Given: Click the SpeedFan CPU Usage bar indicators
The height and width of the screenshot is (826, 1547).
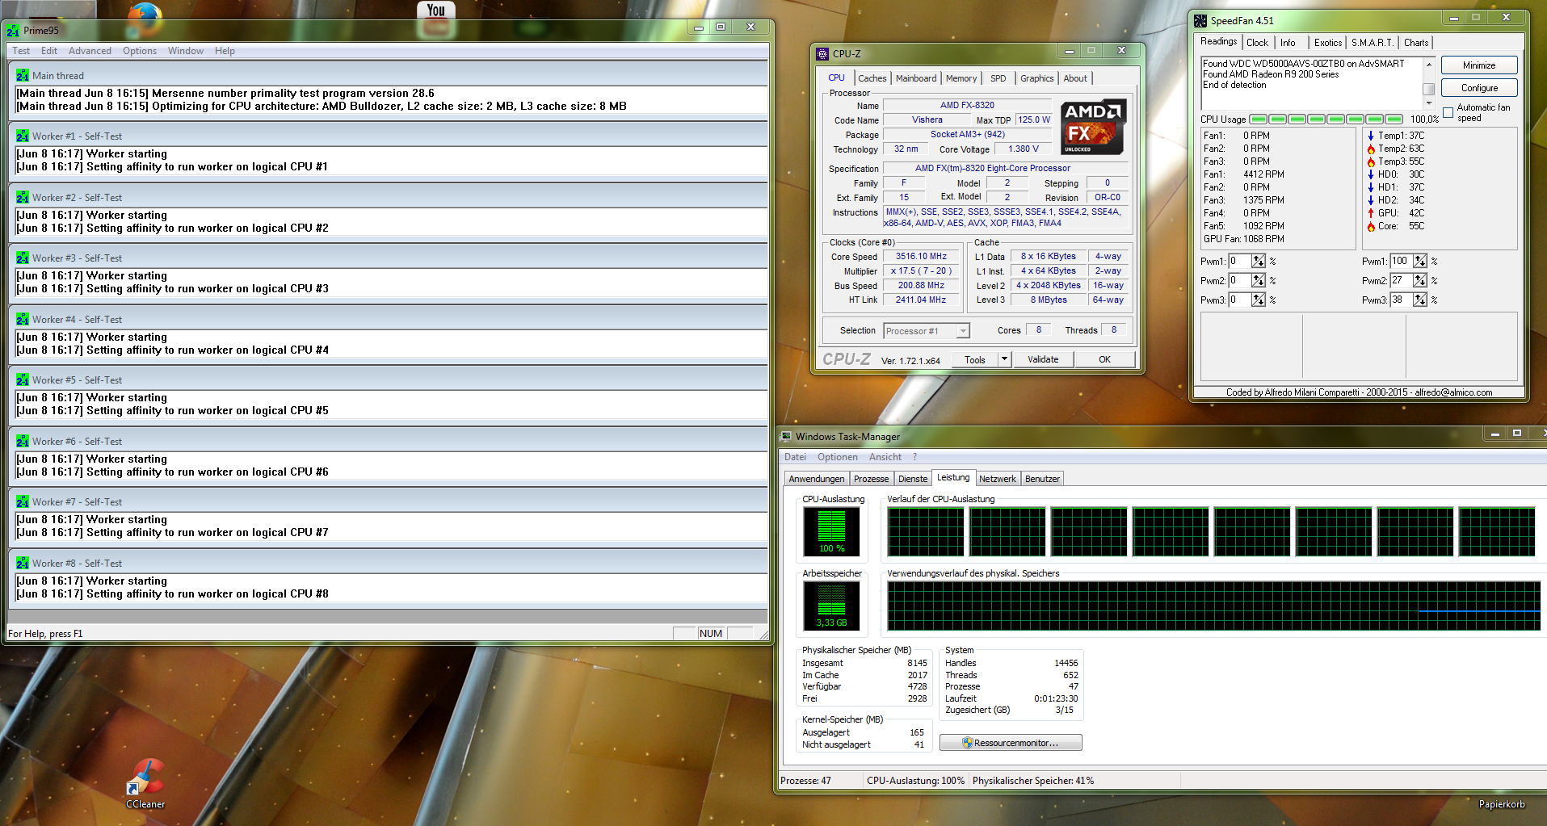Looking at the screenshot, I should 1326,119.
